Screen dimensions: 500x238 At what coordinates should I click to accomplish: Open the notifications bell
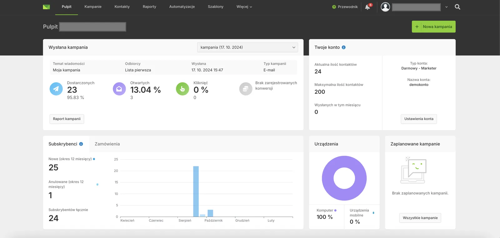pos(367,7)
